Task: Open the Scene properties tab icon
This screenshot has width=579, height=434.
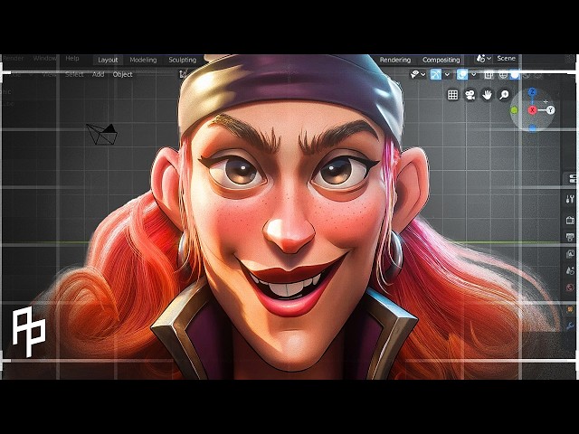Action: 570,270
